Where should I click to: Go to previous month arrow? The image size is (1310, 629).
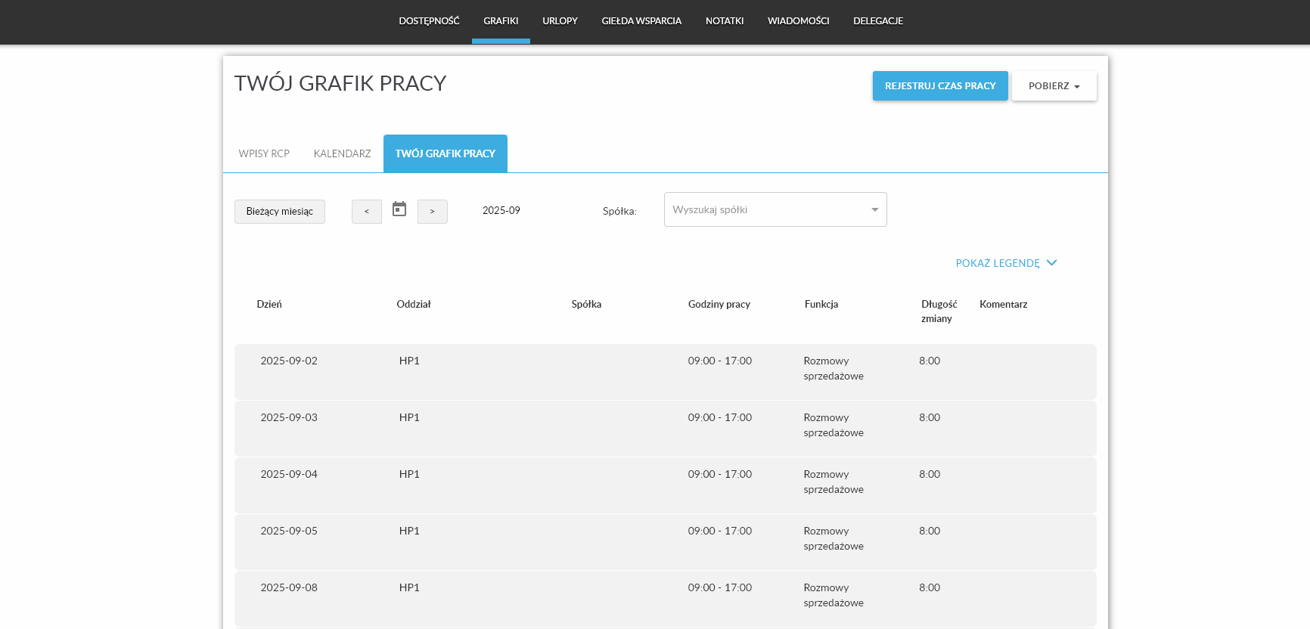(367, 212)
